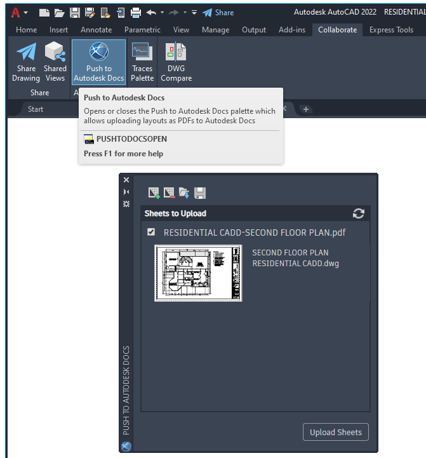The height and width of the screenshot is (458, 426).
Task: Expand the redo history dropdown arrow
Action: (x=185, y=13)
